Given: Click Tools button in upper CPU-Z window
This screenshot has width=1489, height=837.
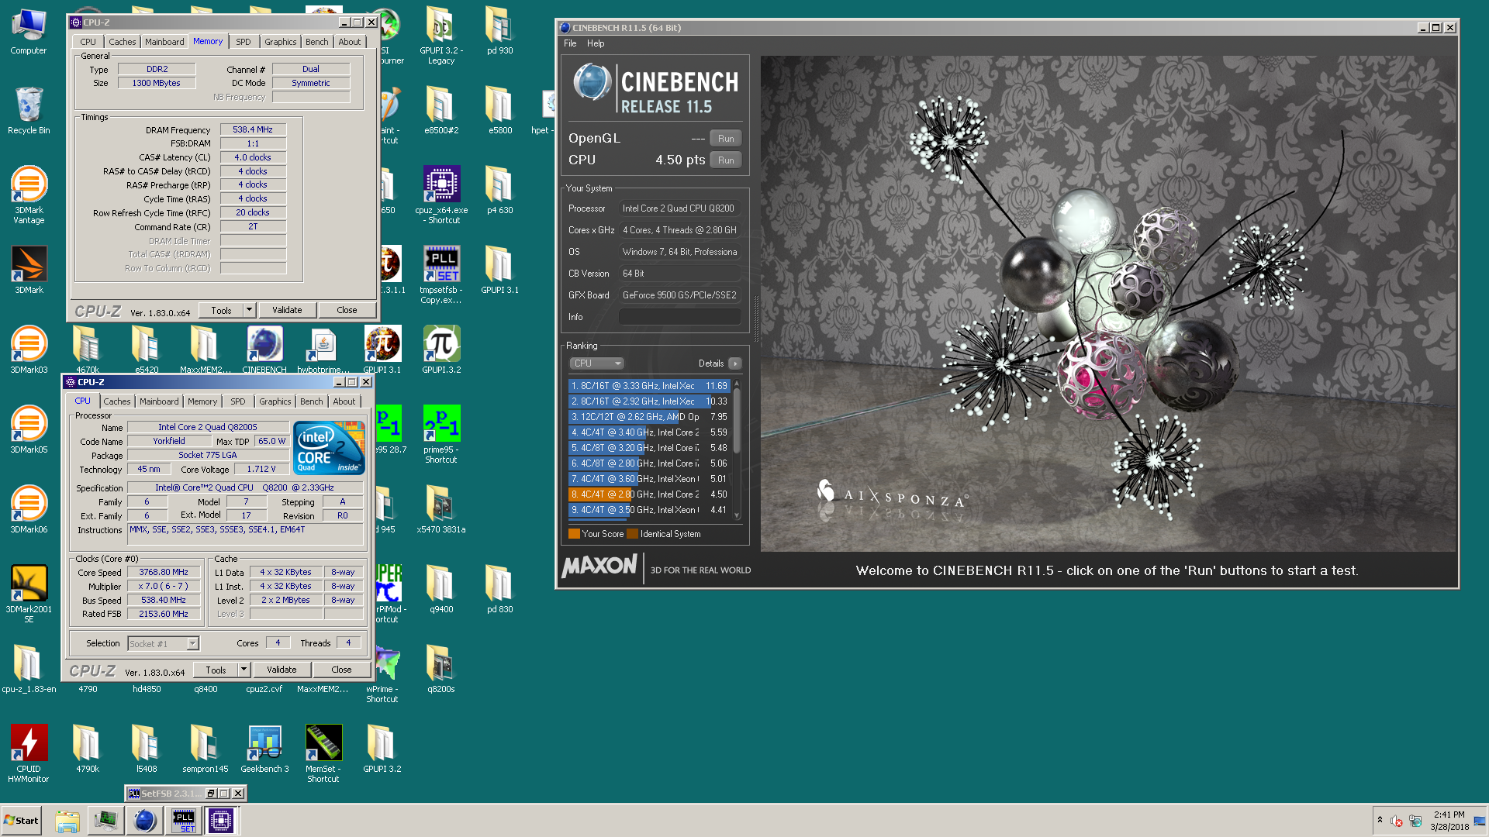Looking at the screenshot, I should [x=221, y=310].
